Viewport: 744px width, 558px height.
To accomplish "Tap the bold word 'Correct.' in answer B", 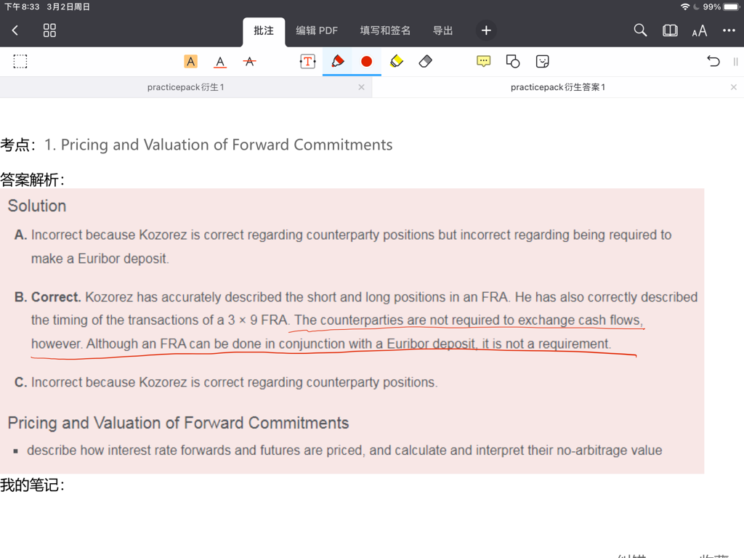I will pyautogui.click(x=56, y=297).
